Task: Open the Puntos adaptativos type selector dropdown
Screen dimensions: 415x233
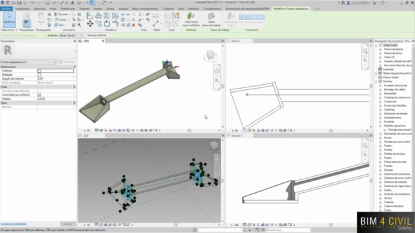Action: (29, 62)
